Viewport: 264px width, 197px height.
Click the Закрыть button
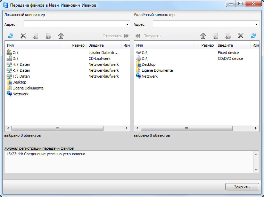point(242,187)
